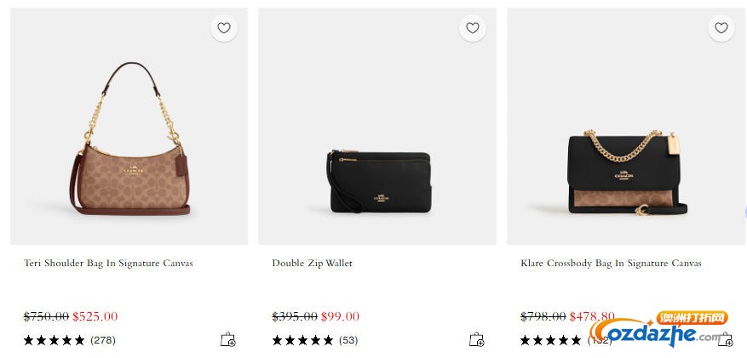Screen dimensions: 747x358
Task: Click the ozdazhe.com watermark logo
Action: click(x=660, y=330)
